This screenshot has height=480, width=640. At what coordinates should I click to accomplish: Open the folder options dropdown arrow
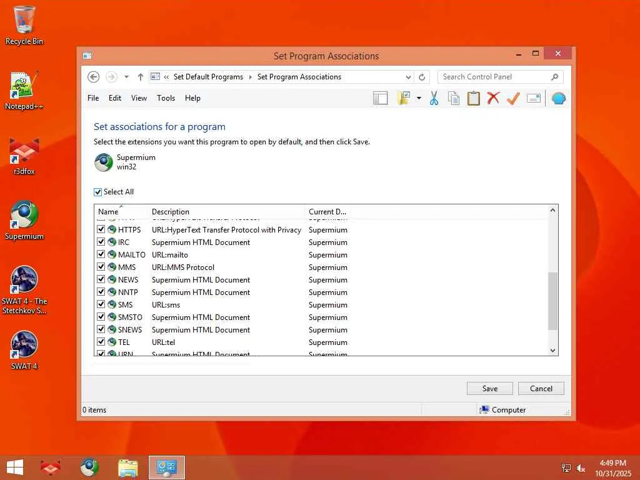(x=419, y=98)
